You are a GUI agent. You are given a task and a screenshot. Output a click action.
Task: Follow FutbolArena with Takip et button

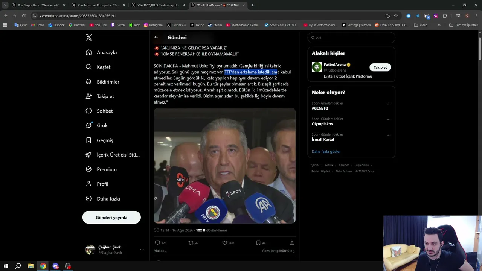click(380, 67)
